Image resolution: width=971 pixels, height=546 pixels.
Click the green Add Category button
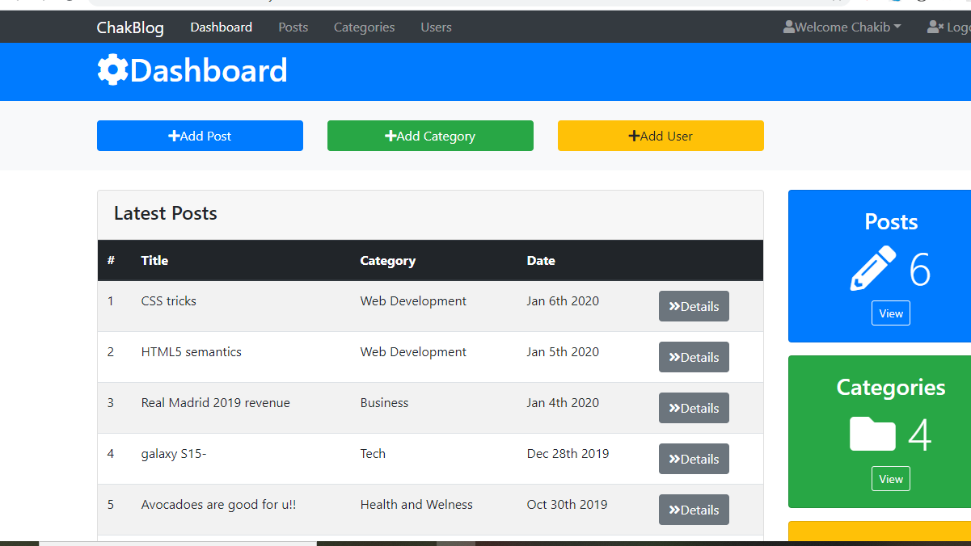[x=430, y=136]
